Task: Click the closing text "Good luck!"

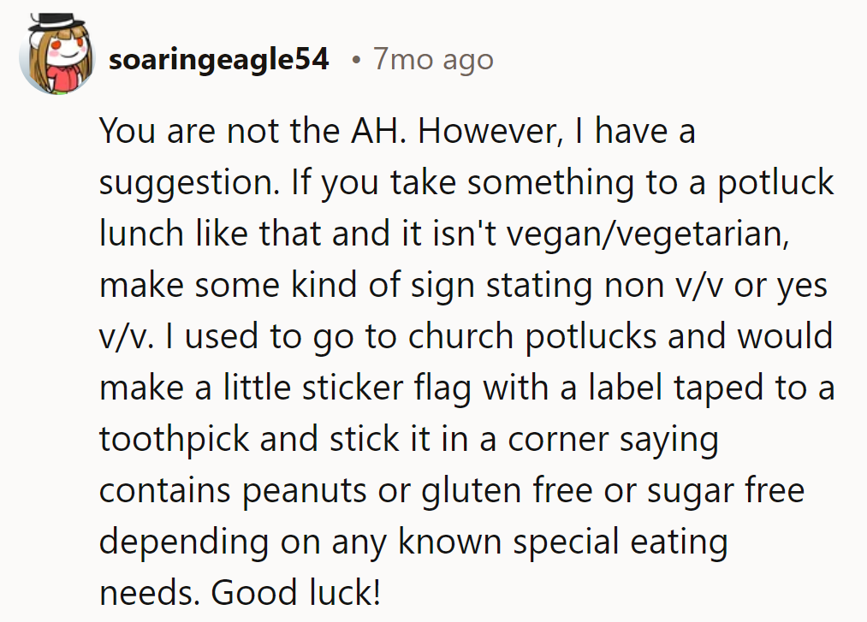Action: point(295,593)
